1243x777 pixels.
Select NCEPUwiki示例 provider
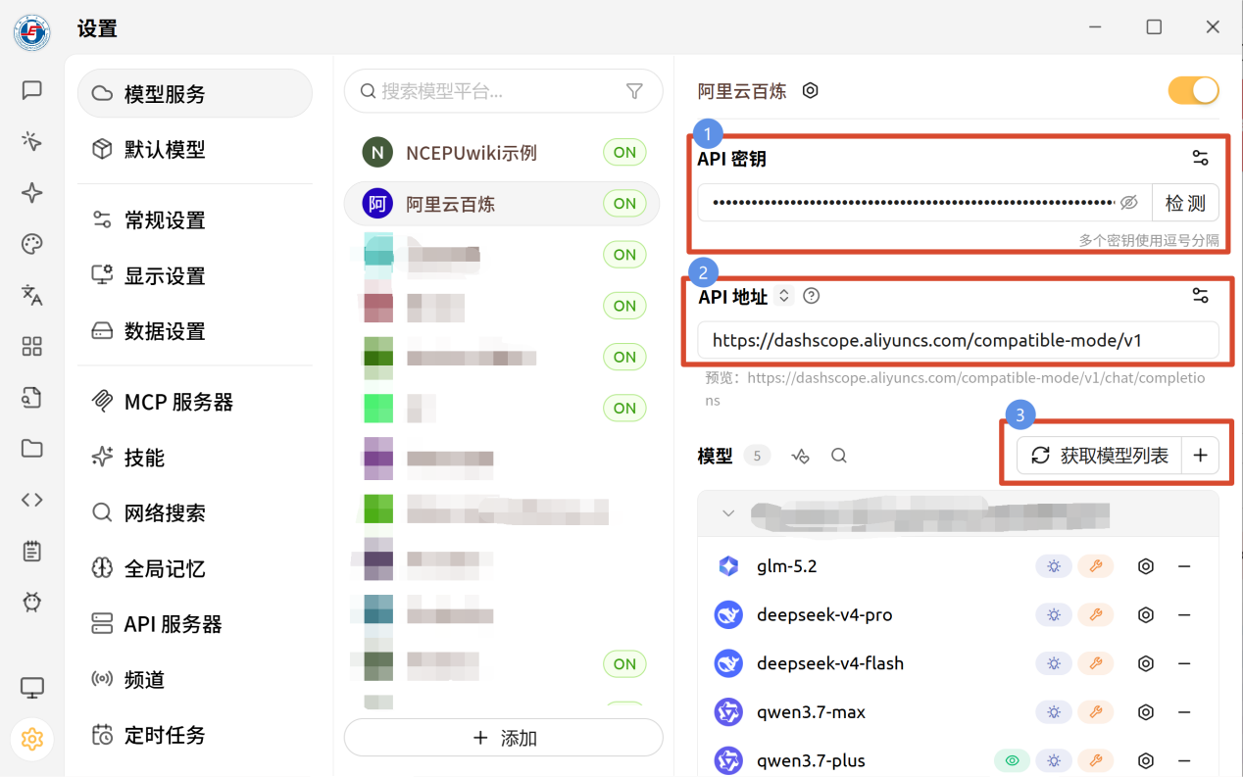click(501, 152)
